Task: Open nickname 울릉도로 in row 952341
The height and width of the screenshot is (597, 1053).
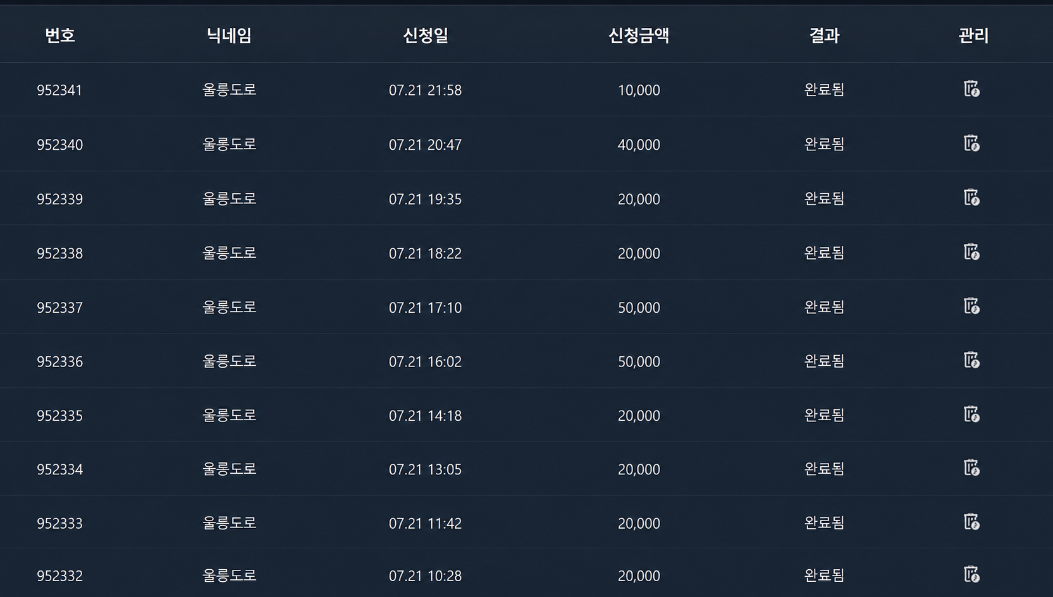Action: coord(229,90)
